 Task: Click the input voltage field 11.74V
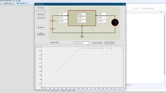[63, 14]
